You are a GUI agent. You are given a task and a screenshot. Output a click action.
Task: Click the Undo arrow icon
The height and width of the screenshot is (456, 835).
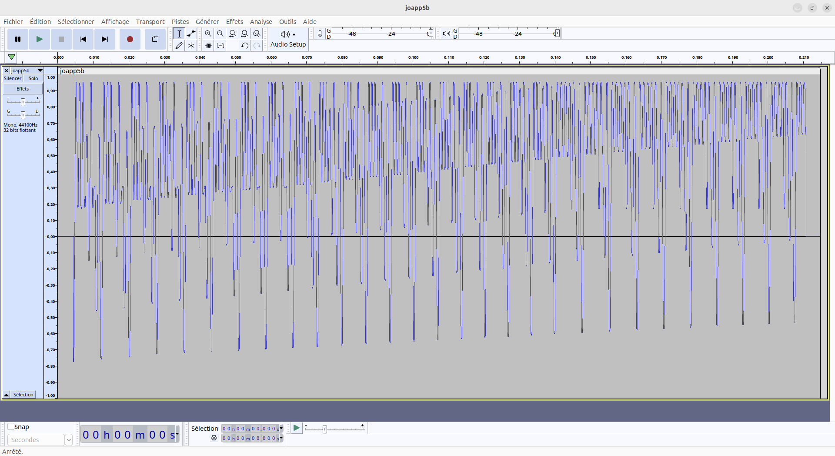pos(245,46)
